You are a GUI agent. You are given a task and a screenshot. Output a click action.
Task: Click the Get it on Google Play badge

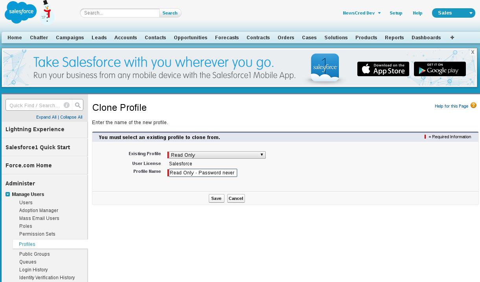[440, 69]
